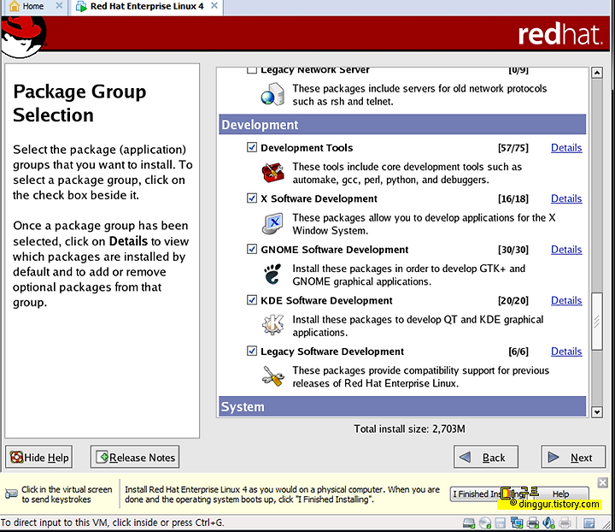
Task: Click the Legacy Software Development wrench icon
Action: coord(273,375)
